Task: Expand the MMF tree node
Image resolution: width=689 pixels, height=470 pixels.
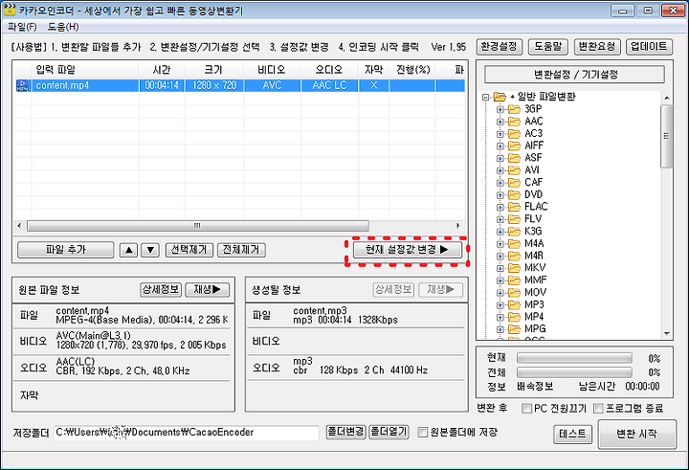Action: pyautogui.click(x=500, y=280)
